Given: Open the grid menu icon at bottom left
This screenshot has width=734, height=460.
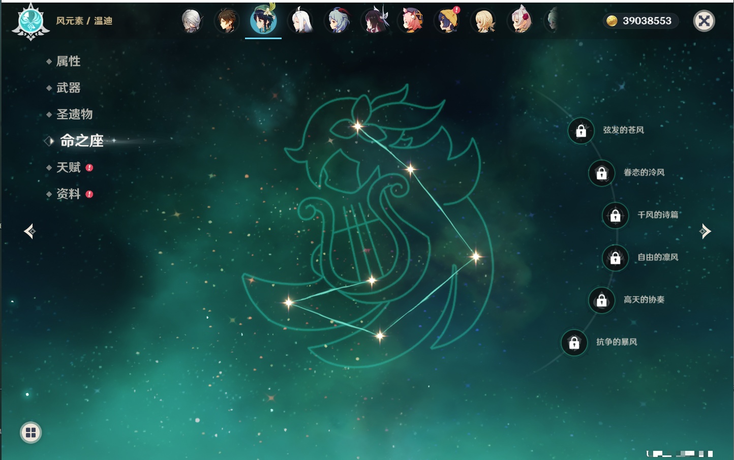Looking at the screenshot, I should pyautogui.click(x=30, y=433).
